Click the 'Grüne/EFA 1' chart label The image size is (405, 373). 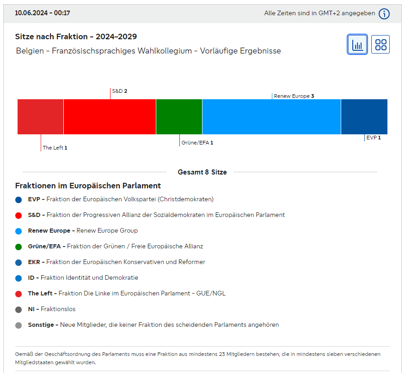(197, 143)
